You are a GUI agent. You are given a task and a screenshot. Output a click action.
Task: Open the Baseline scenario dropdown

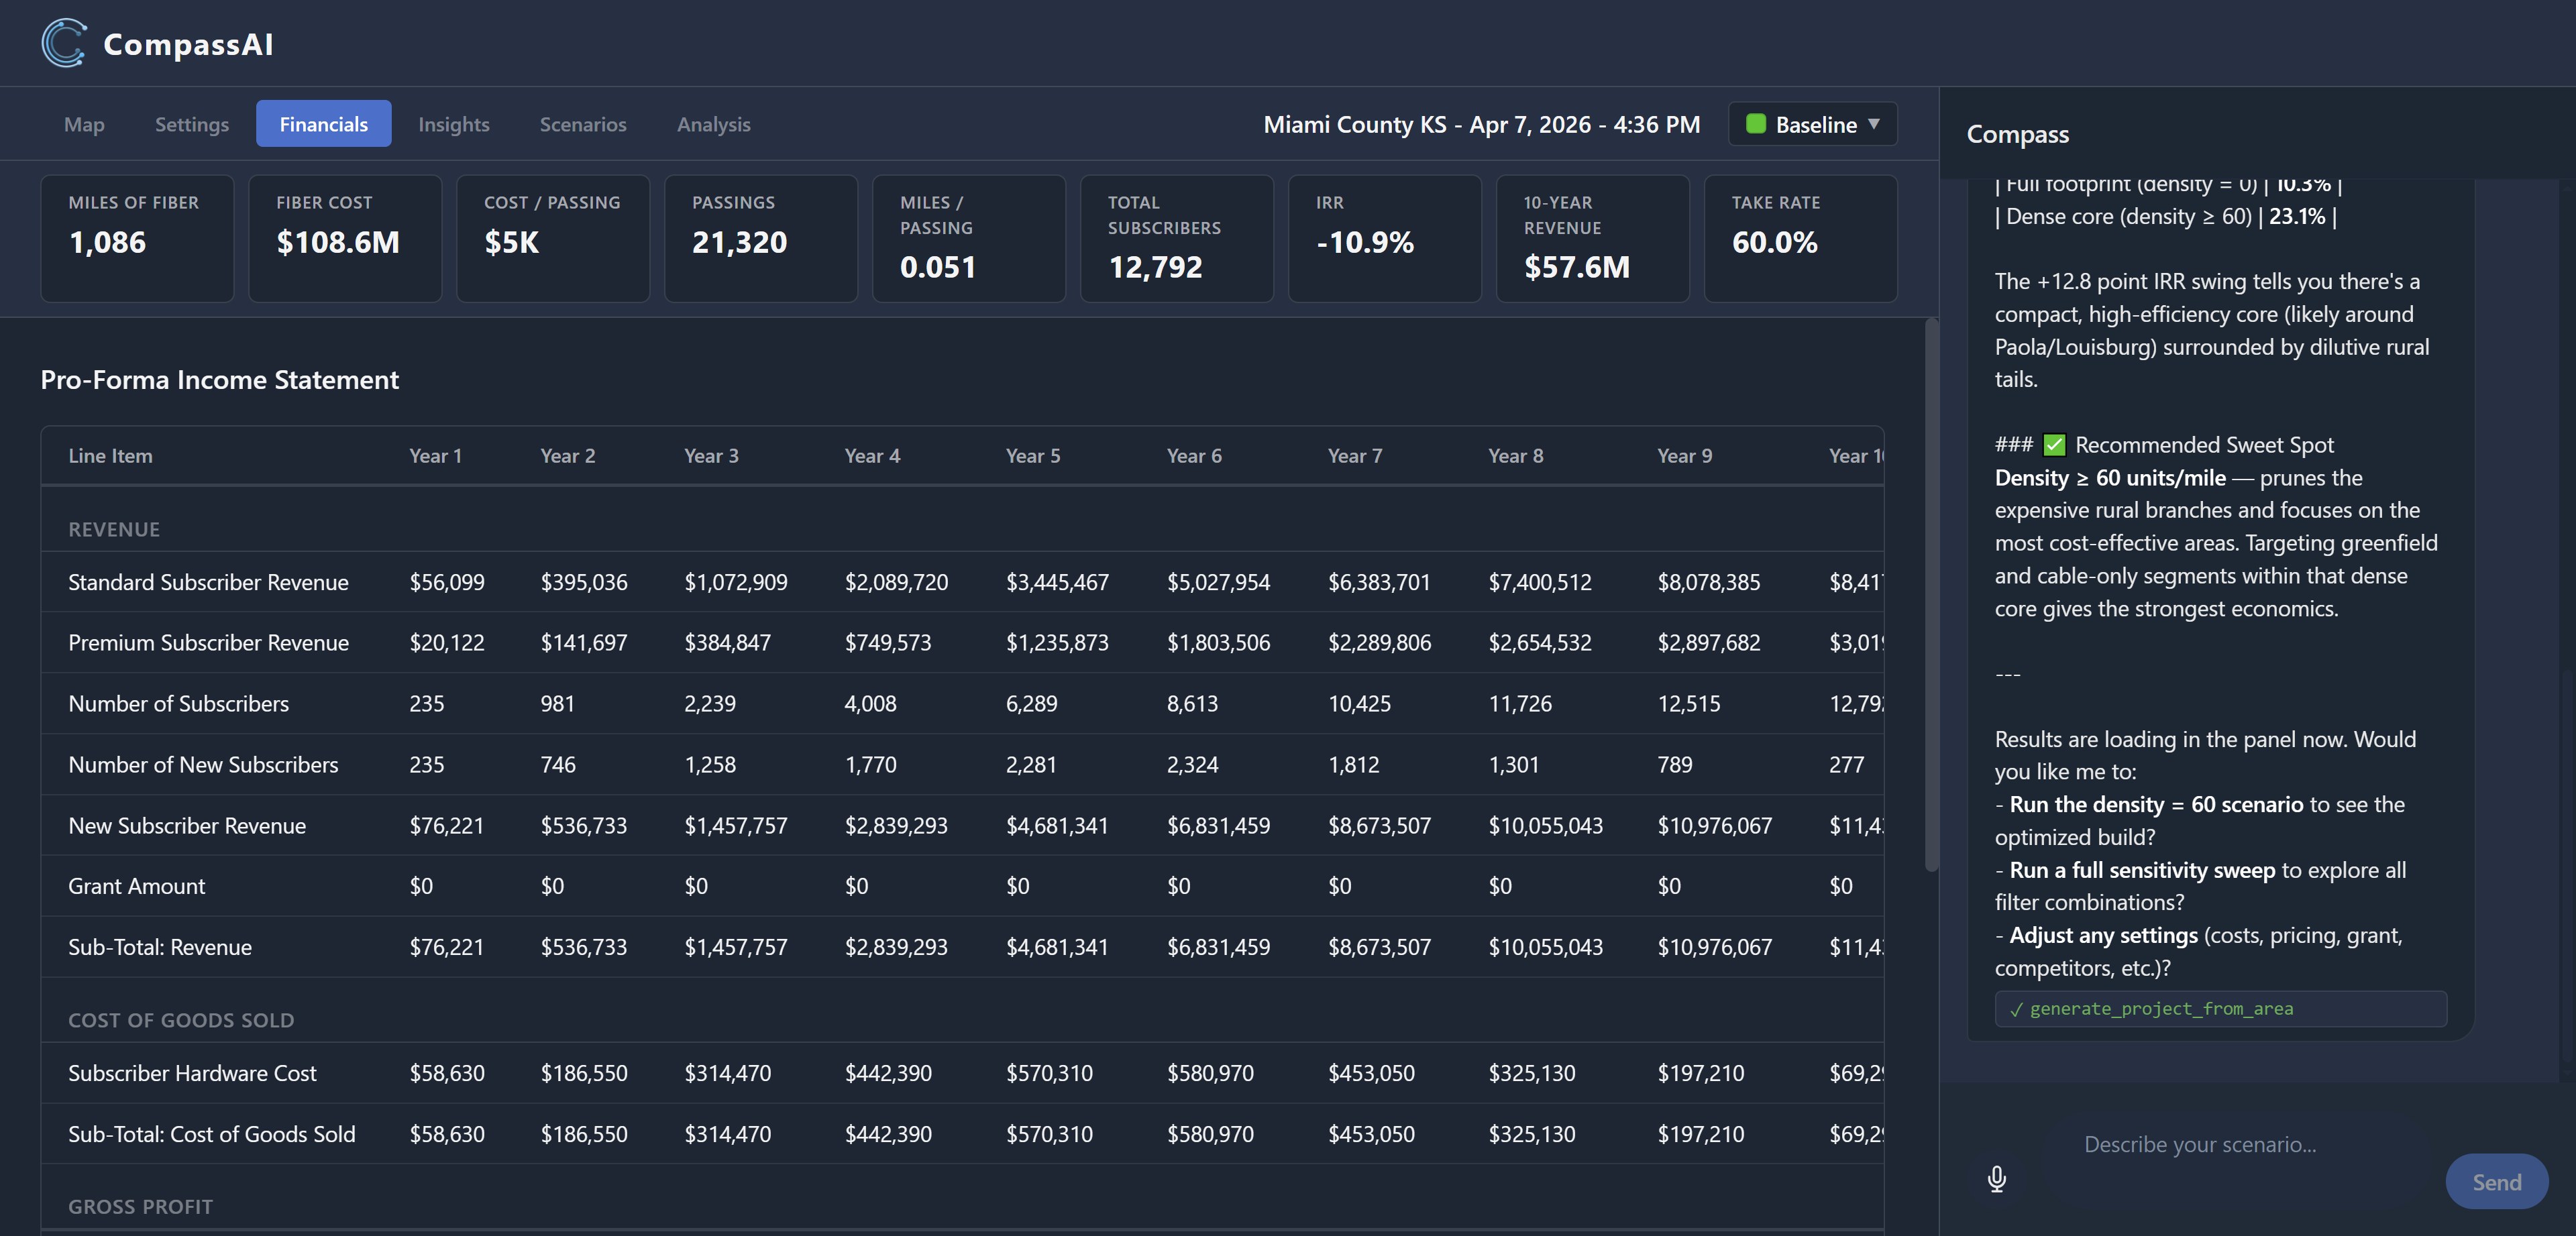click(1812, 124)
